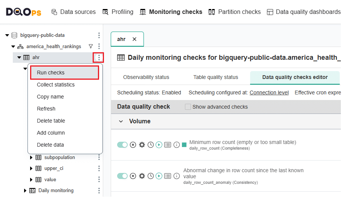Close the ahr tab
Screen dimensions: 342x197
click(x=134, y=39)
